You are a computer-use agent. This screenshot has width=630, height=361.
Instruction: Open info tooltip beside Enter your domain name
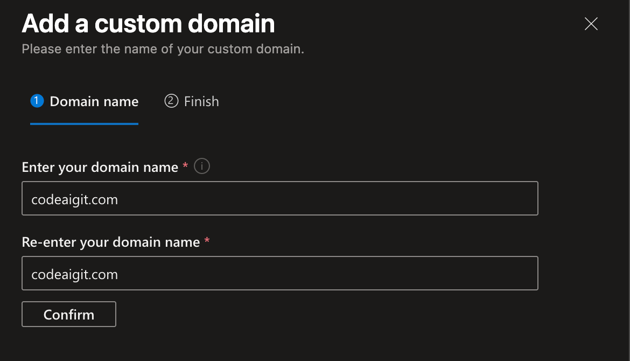click(202, 166)
